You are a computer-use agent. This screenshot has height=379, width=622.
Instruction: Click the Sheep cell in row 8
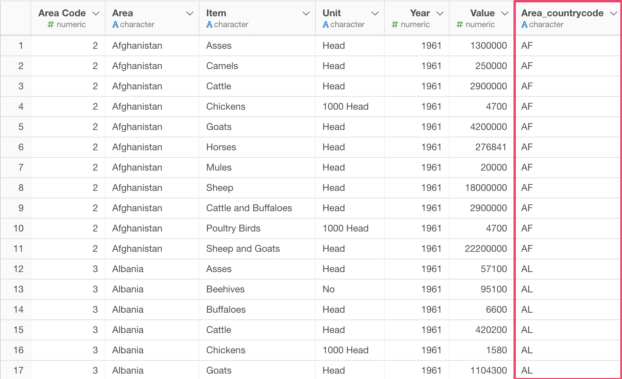[x=257, y=188]
